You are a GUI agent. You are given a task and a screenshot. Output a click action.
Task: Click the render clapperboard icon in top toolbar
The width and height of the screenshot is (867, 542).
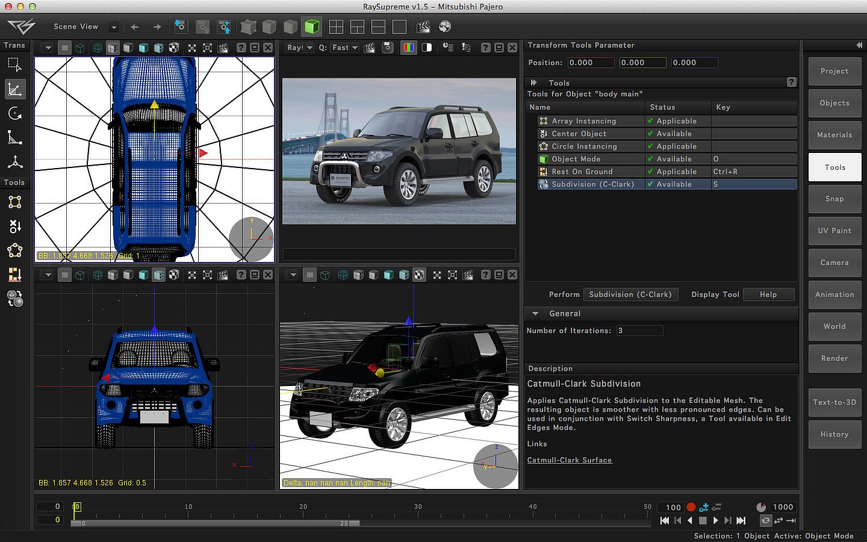pyautogui.click(x=423, y=26)
